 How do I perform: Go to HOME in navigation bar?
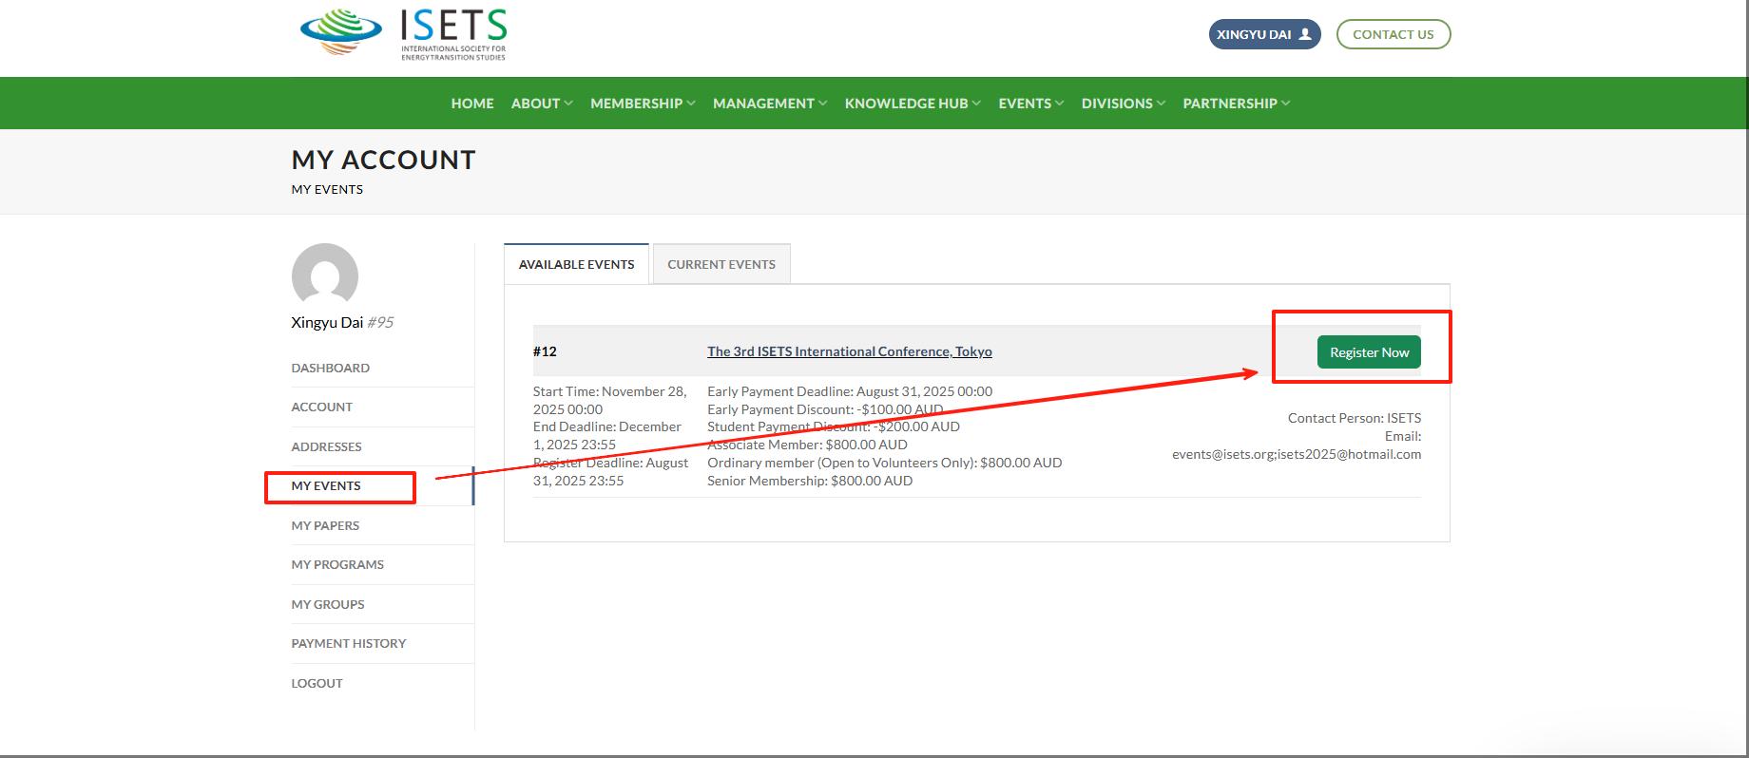coord(472,104)
